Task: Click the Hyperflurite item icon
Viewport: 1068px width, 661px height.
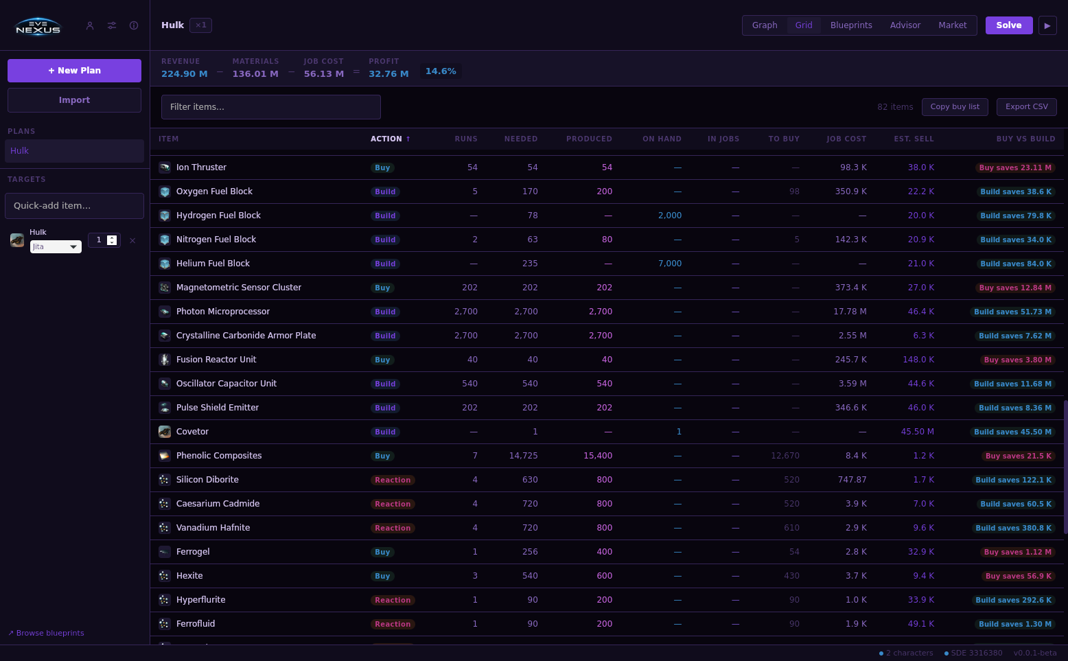Action: 165,600
